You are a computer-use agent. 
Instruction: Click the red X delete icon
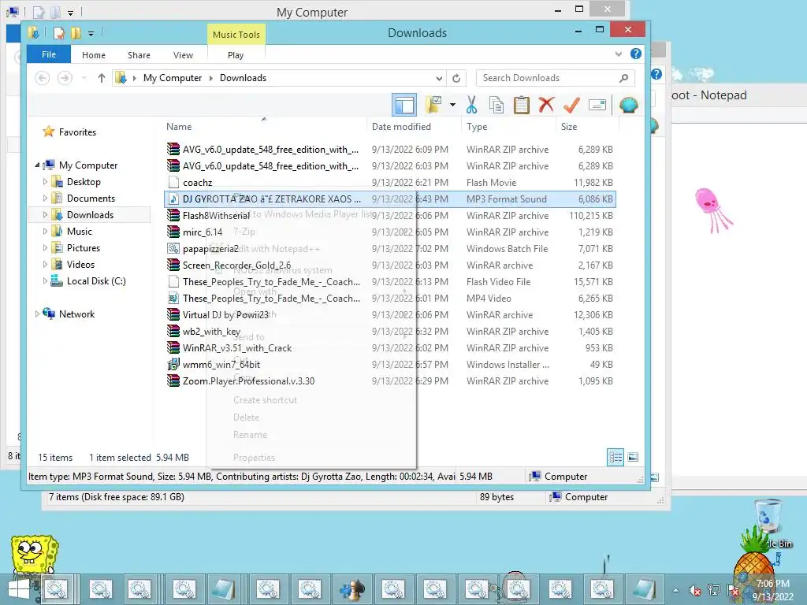pyautogui.click(x=546, y=105)
